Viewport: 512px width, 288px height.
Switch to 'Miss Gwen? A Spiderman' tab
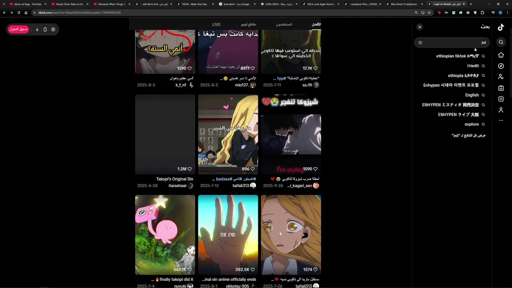[x=404, y=4]
